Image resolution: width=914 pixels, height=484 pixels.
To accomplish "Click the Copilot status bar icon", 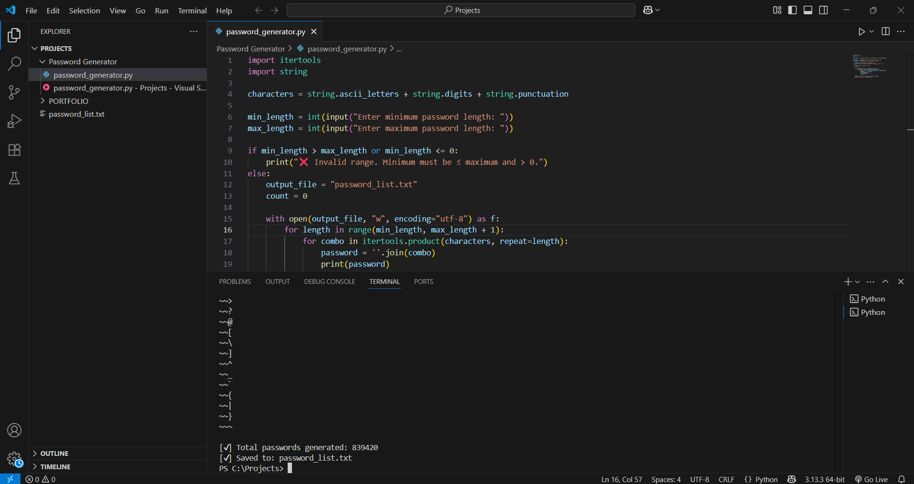I will (792, 479).
